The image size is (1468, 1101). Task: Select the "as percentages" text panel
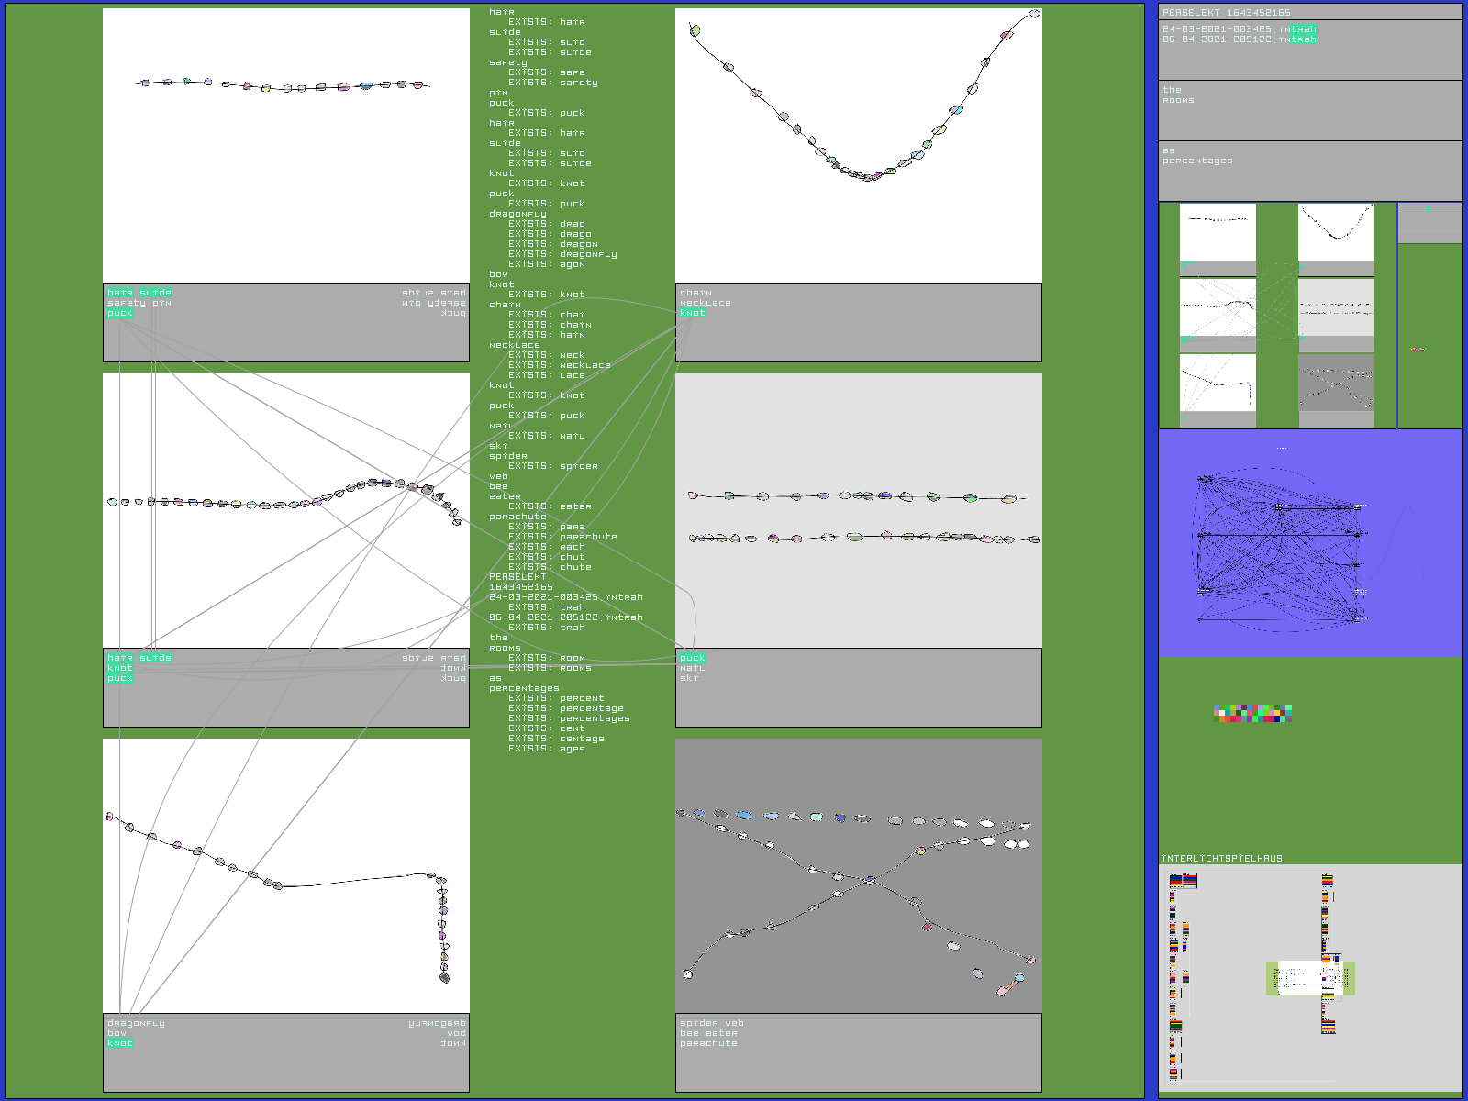point(1309,170)
